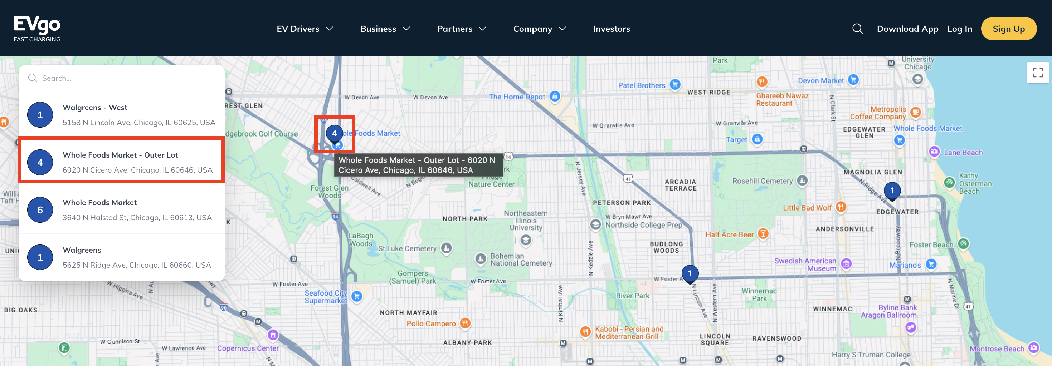Select Walgreens on N Ridge Ave
Image resolution: width=1052 pixels, height=366 pixels.
click(121, 257)
